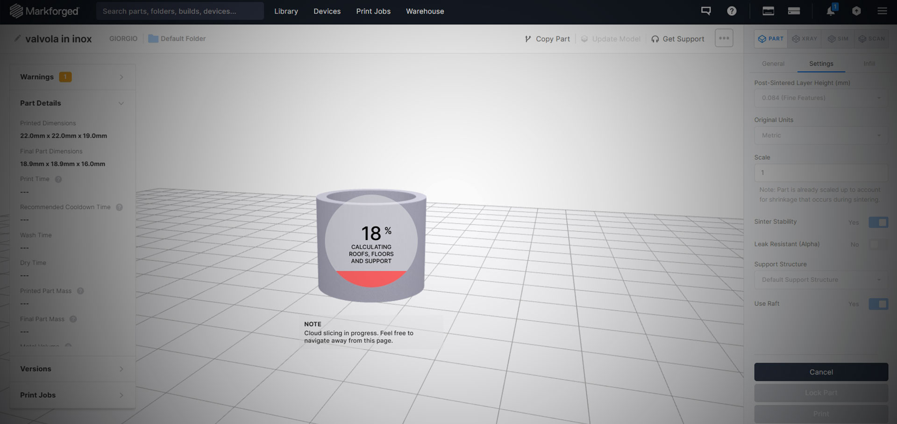The image size is (897, 424).
Task: Click the Printed Part Mass help icon
Action: (x=80, y=291)
